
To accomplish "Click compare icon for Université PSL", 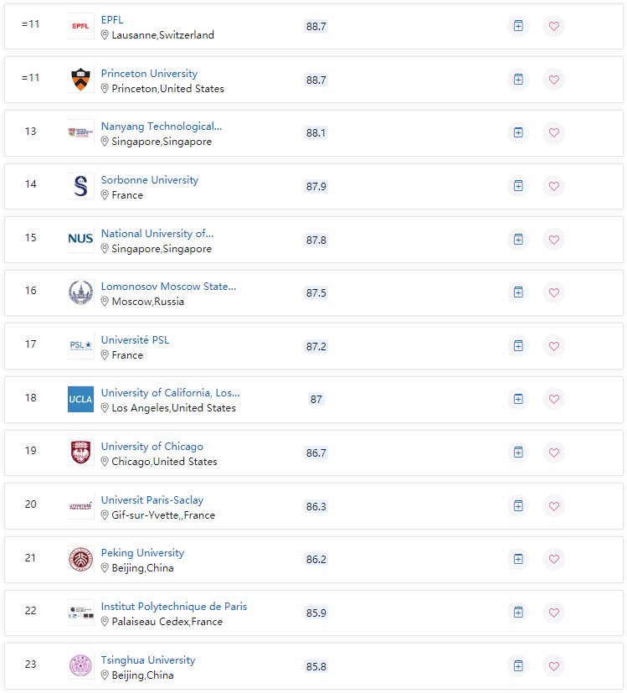I will point(518,346).
